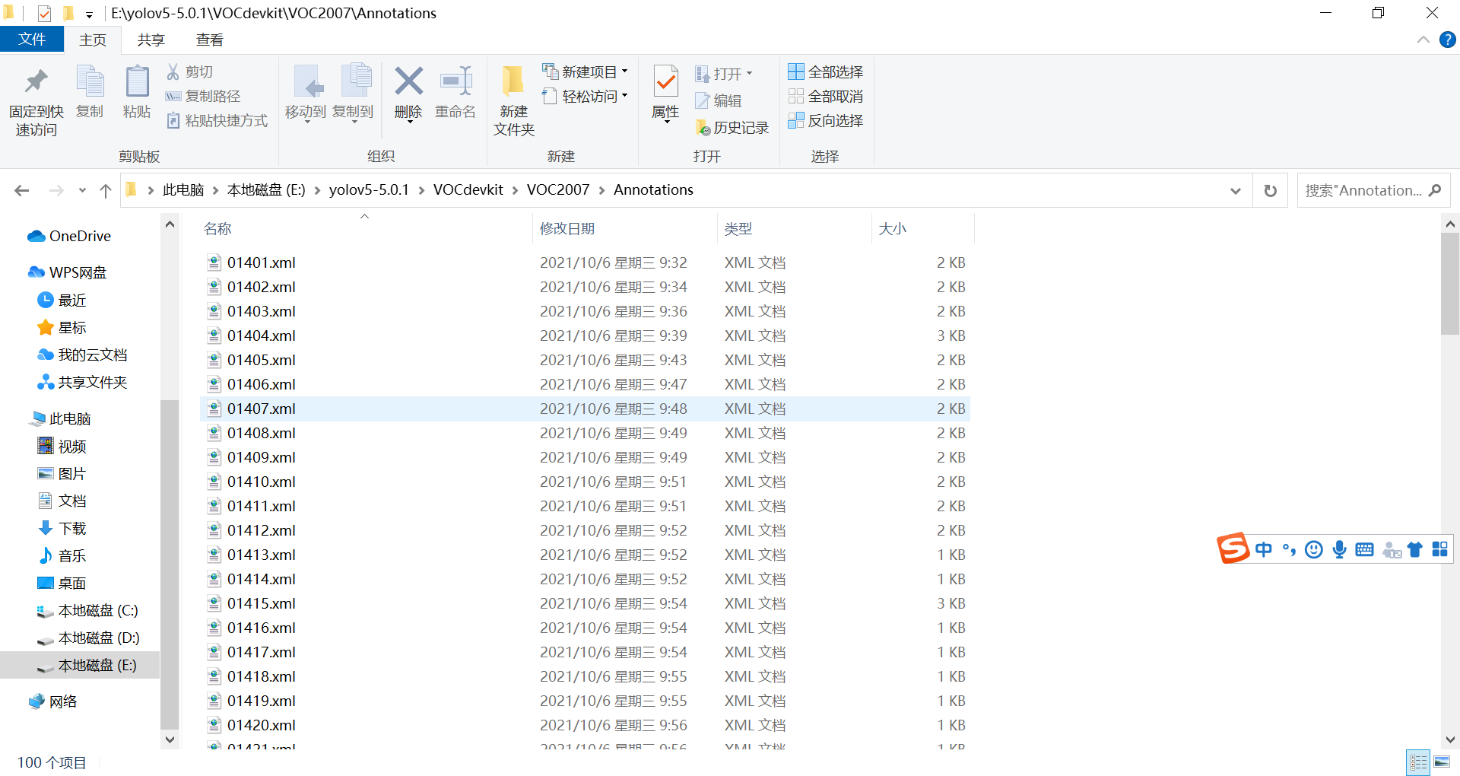
Task: Click the Sogou voice input microphone icon
Action: click(x=1339, y=549)
